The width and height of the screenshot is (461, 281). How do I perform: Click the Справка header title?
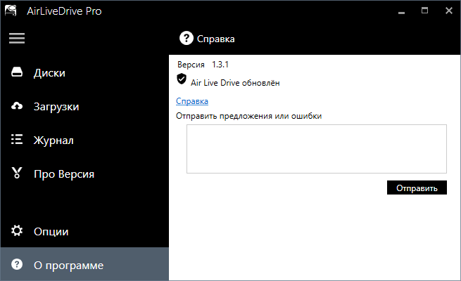(215, 39)
